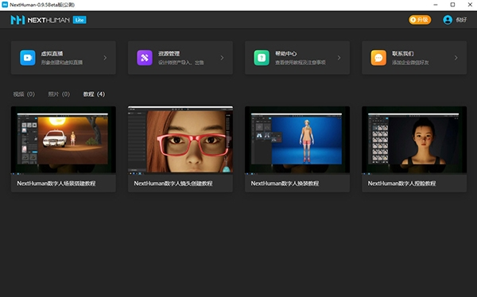Open the sunset car scene tutorial thumbnail
Viewport: 477px width, 297px height.
(64, 140)
